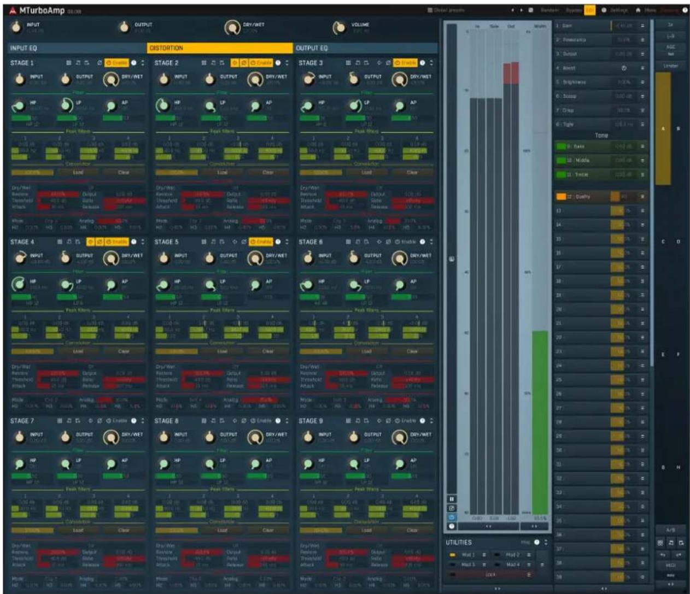Click Stage 1 convolution Load button
The width and height of the screenshot is (690, 594).
click(x=78, y=172)
